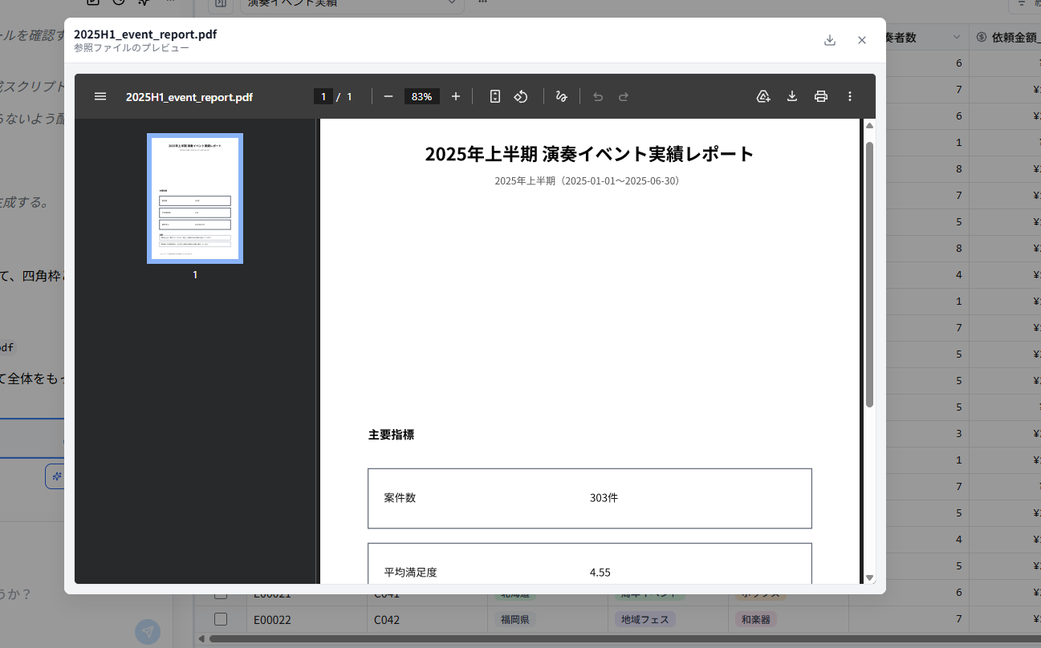Zoom out with the minus button

tap(388, 96)
